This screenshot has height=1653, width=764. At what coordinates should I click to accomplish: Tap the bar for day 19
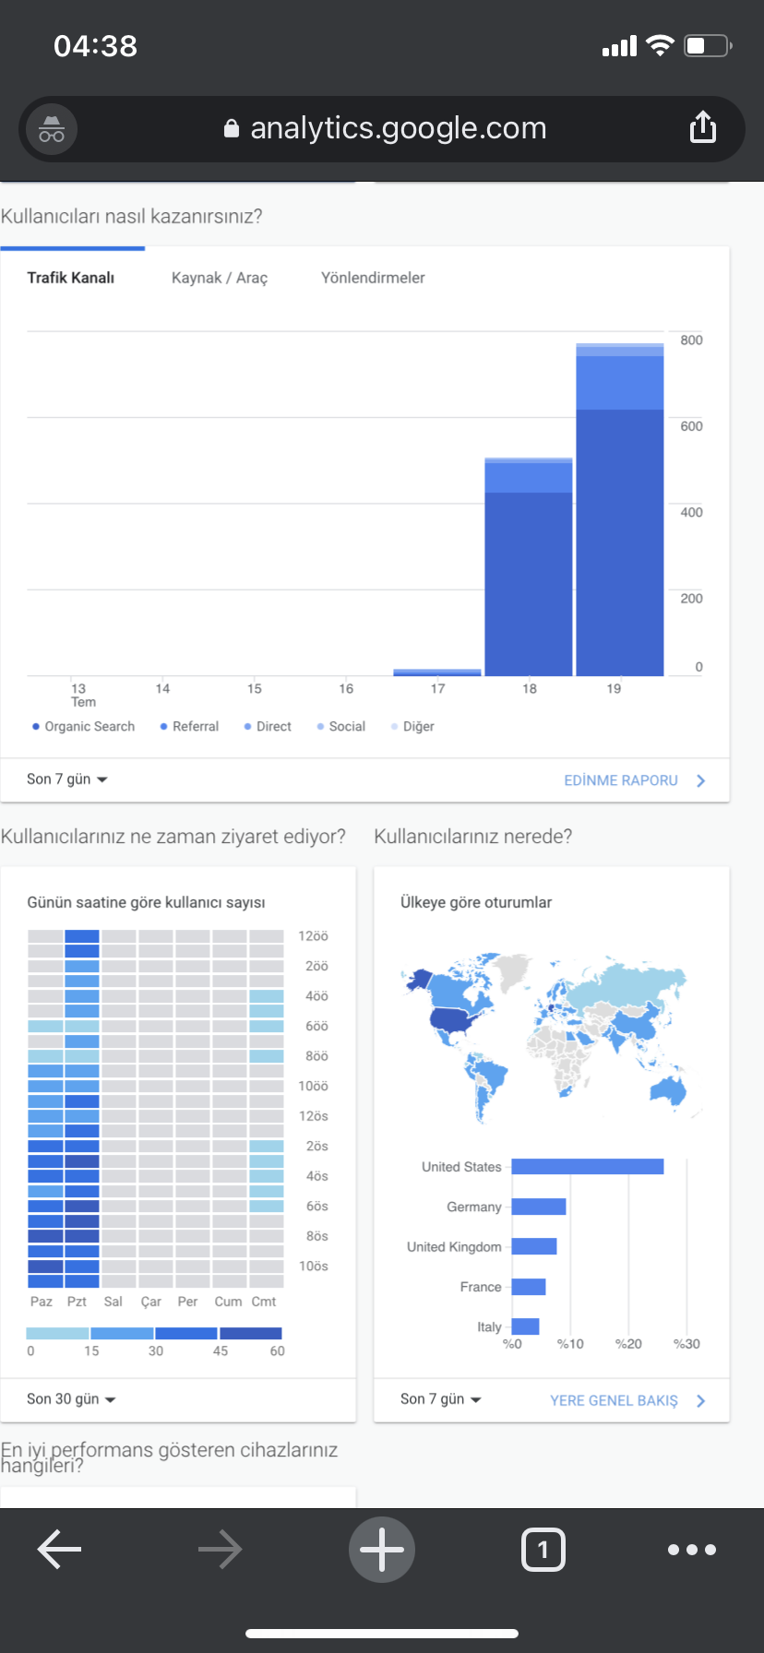coord(620,509)
